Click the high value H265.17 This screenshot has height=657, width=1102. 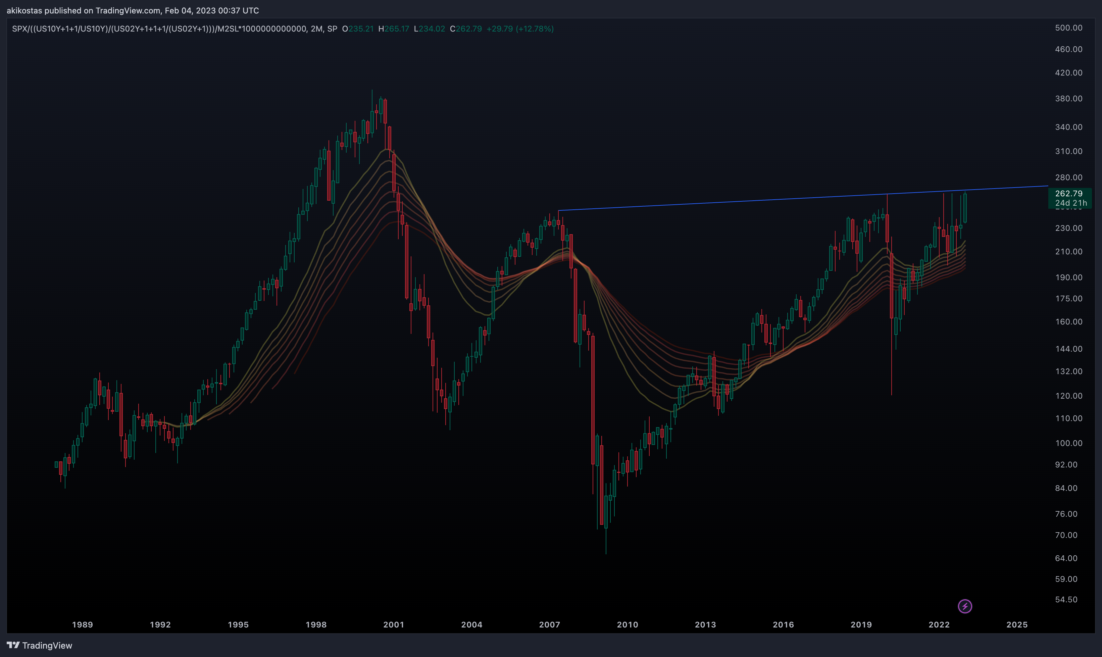pos(394,29)
